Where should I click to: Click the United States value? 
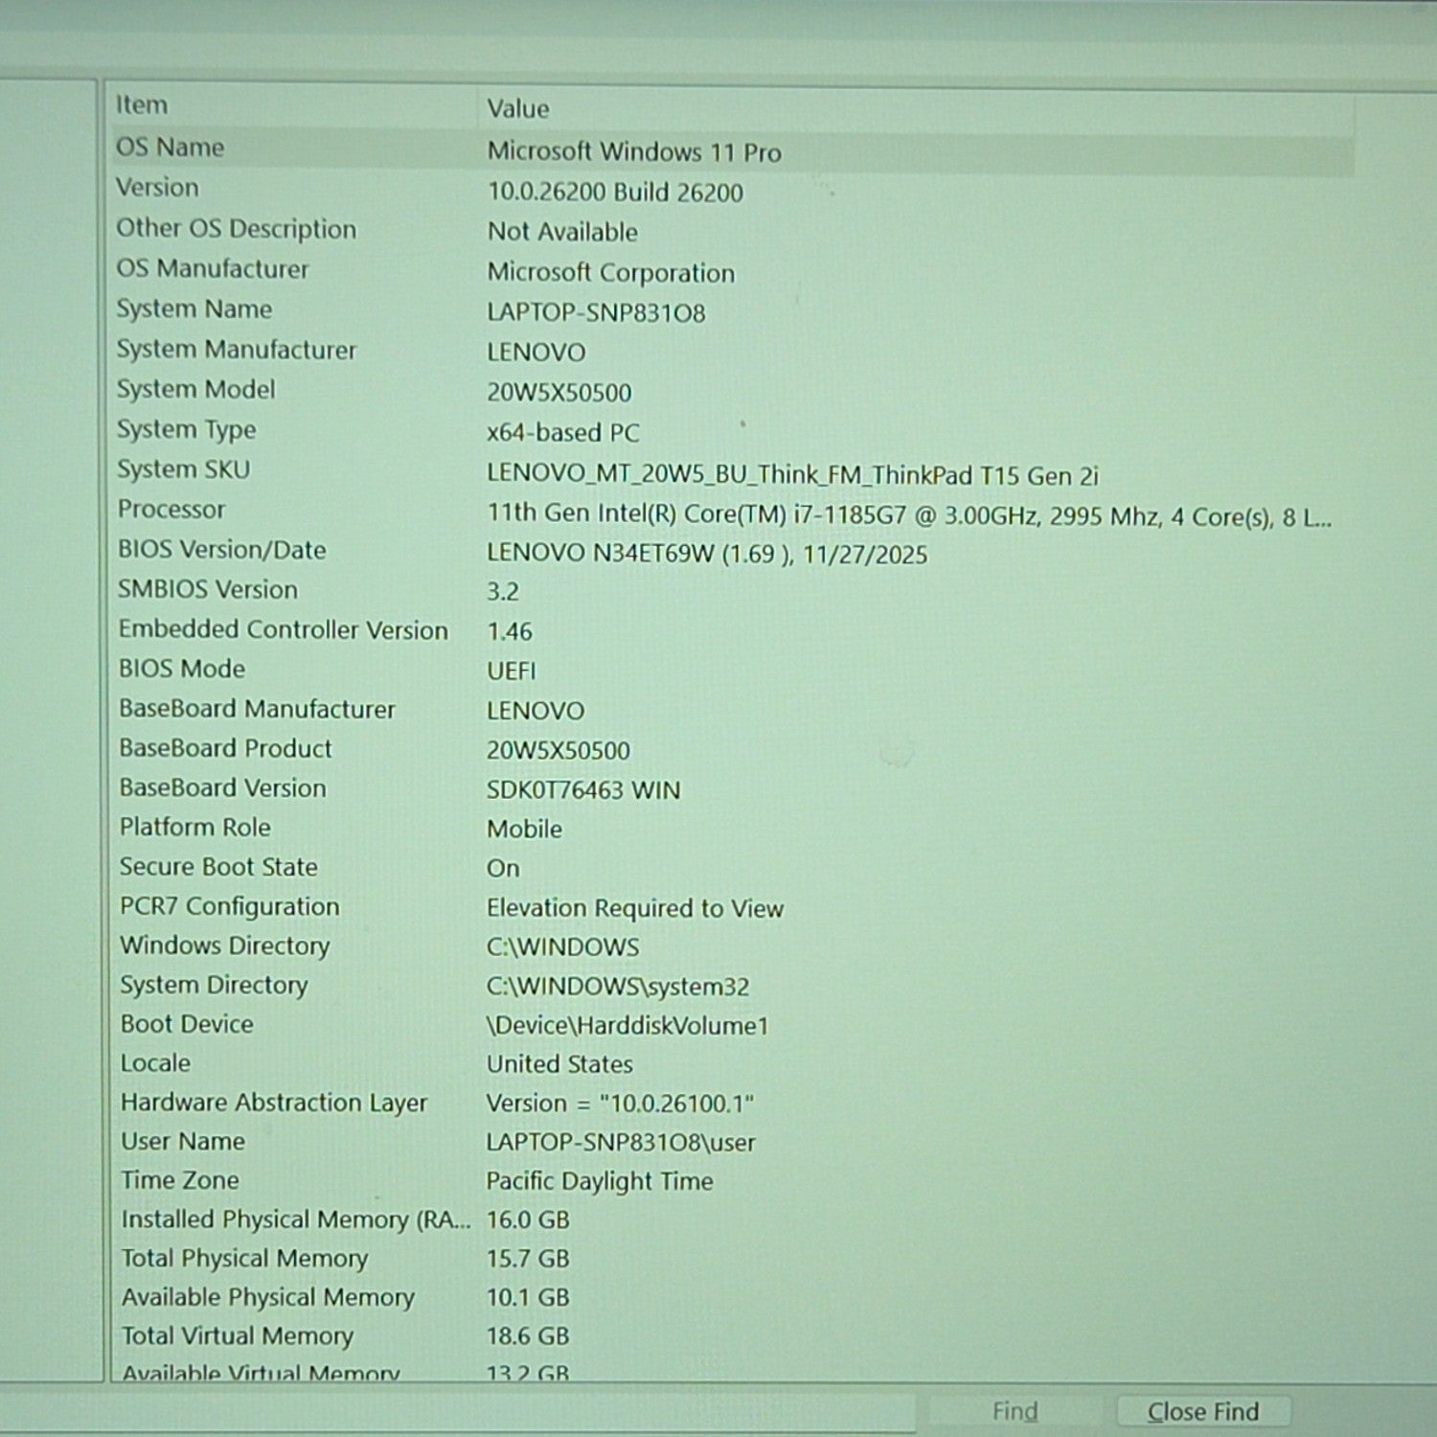point(559,1064)
